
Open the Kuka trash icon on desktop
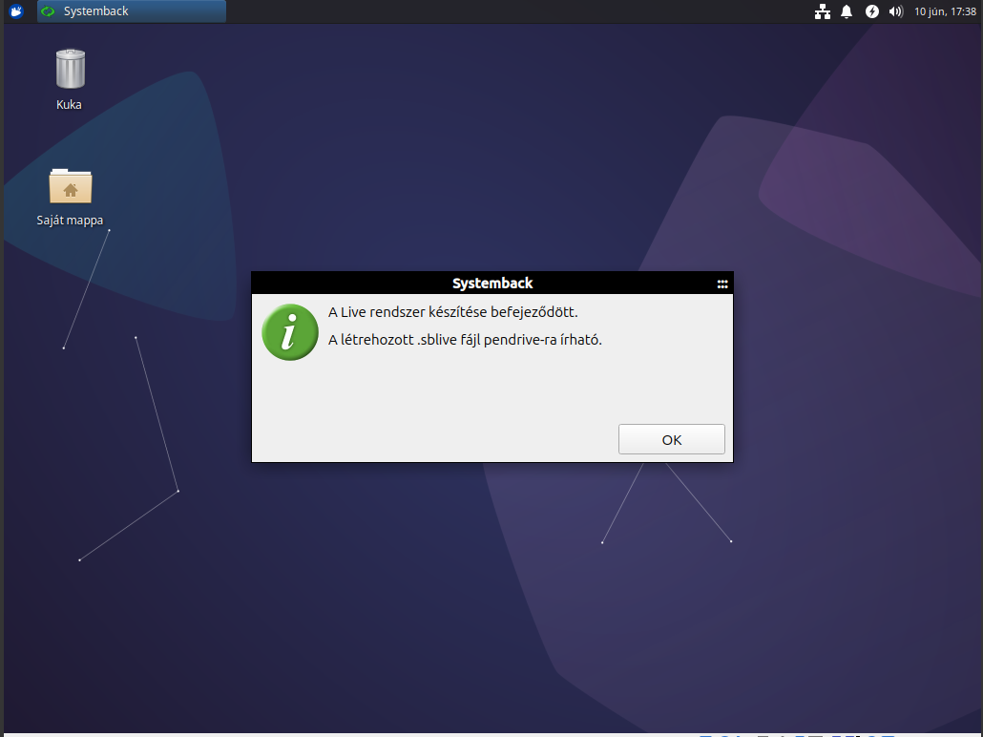point(70,69)
